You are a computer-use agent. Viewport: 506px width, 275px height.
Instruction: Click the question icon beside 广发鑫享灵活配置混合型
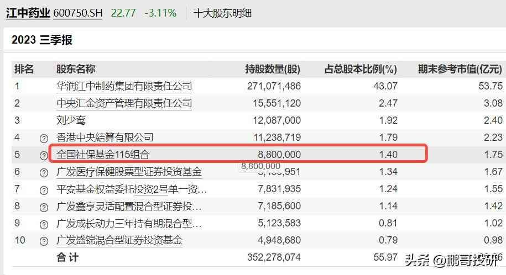pyautogui.click(x=44, y=207)
